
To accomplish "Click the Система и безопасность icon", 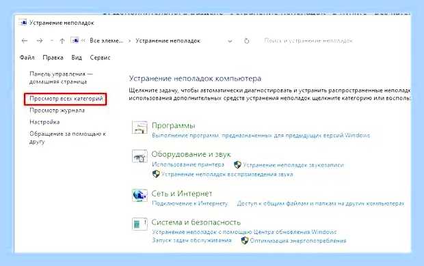I will (140, 224).
